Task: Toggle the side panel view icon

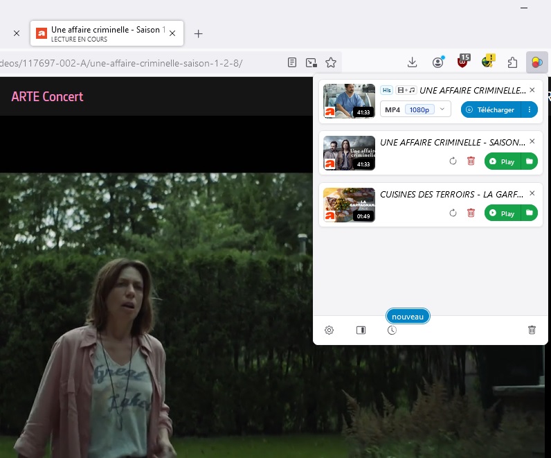Action: click(361, 331)
